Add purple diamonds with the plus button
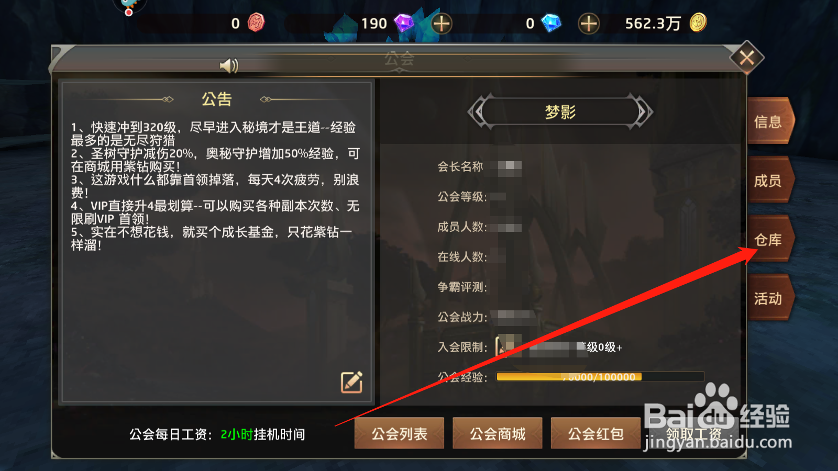The height and width of the screenshot is (471, 838). point(442,24)
